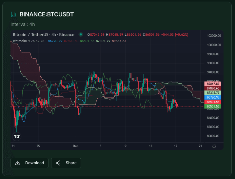Click the 17 date on time axis
The image size is (235, 179).
tap(175, 146)
